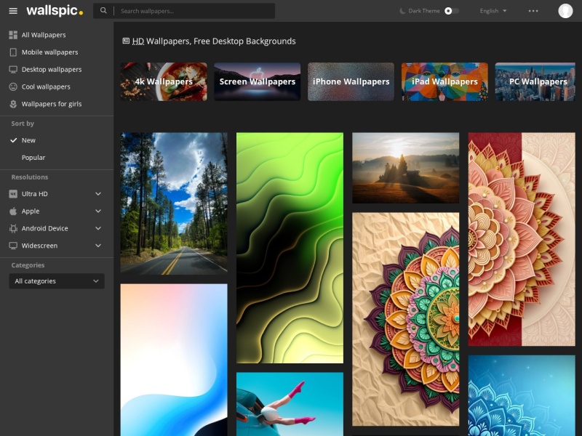Open the English language dropdown
The image size is (582, 436).
[x=493, y=11]
